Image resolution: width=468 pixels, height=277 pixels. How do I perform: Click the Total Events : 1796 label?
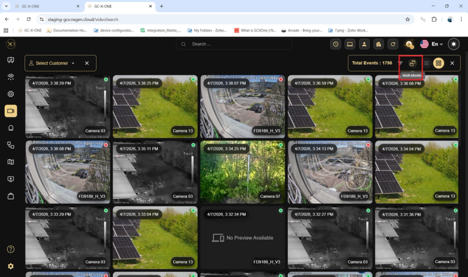tap(372, 63)
